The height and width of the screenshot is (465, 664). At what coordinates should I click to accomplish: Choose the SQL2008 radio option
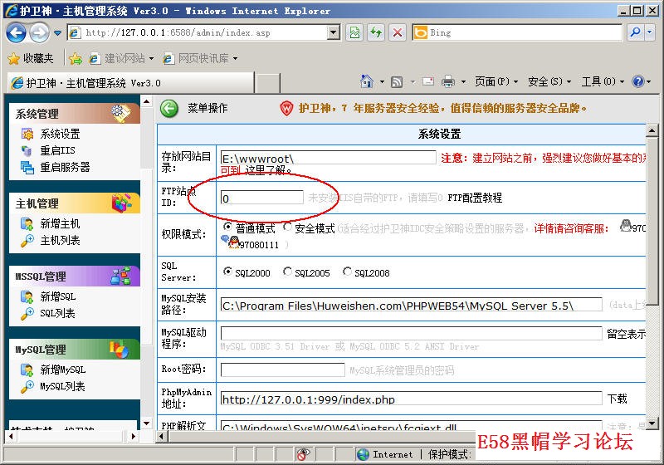tap(347, 272)
